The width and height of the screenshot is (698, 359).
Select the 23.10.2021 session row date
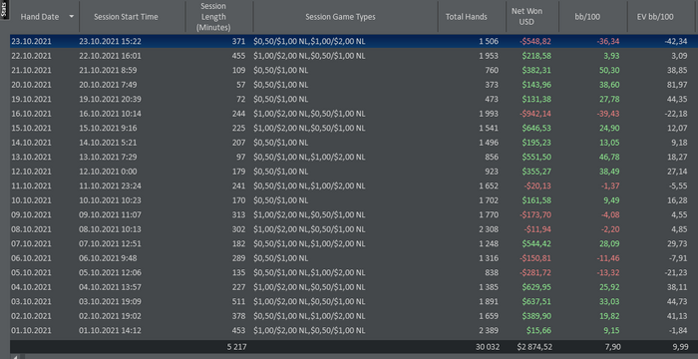click(31, 42)
